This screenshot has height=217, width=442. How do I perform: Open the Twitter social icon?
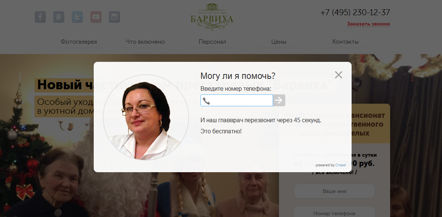point(77,17)
